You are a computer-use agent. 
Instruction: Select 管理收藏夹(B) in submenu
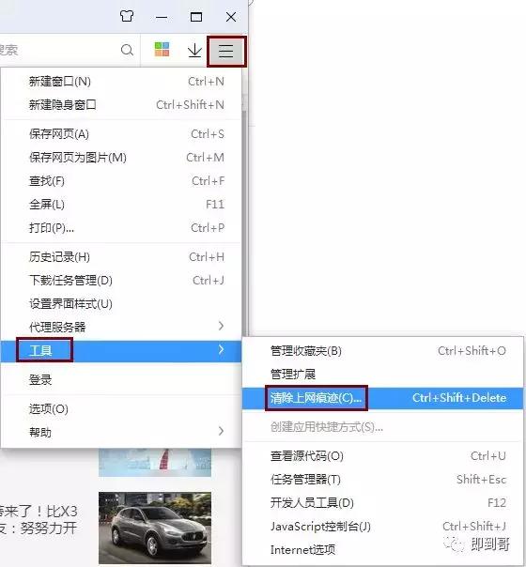click(382, 351)
